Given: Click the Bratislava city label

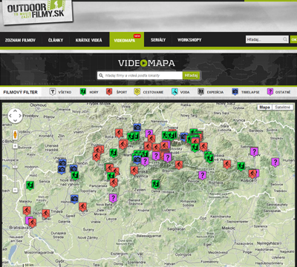Looking at the screenshot, I should tap(19, 228).
